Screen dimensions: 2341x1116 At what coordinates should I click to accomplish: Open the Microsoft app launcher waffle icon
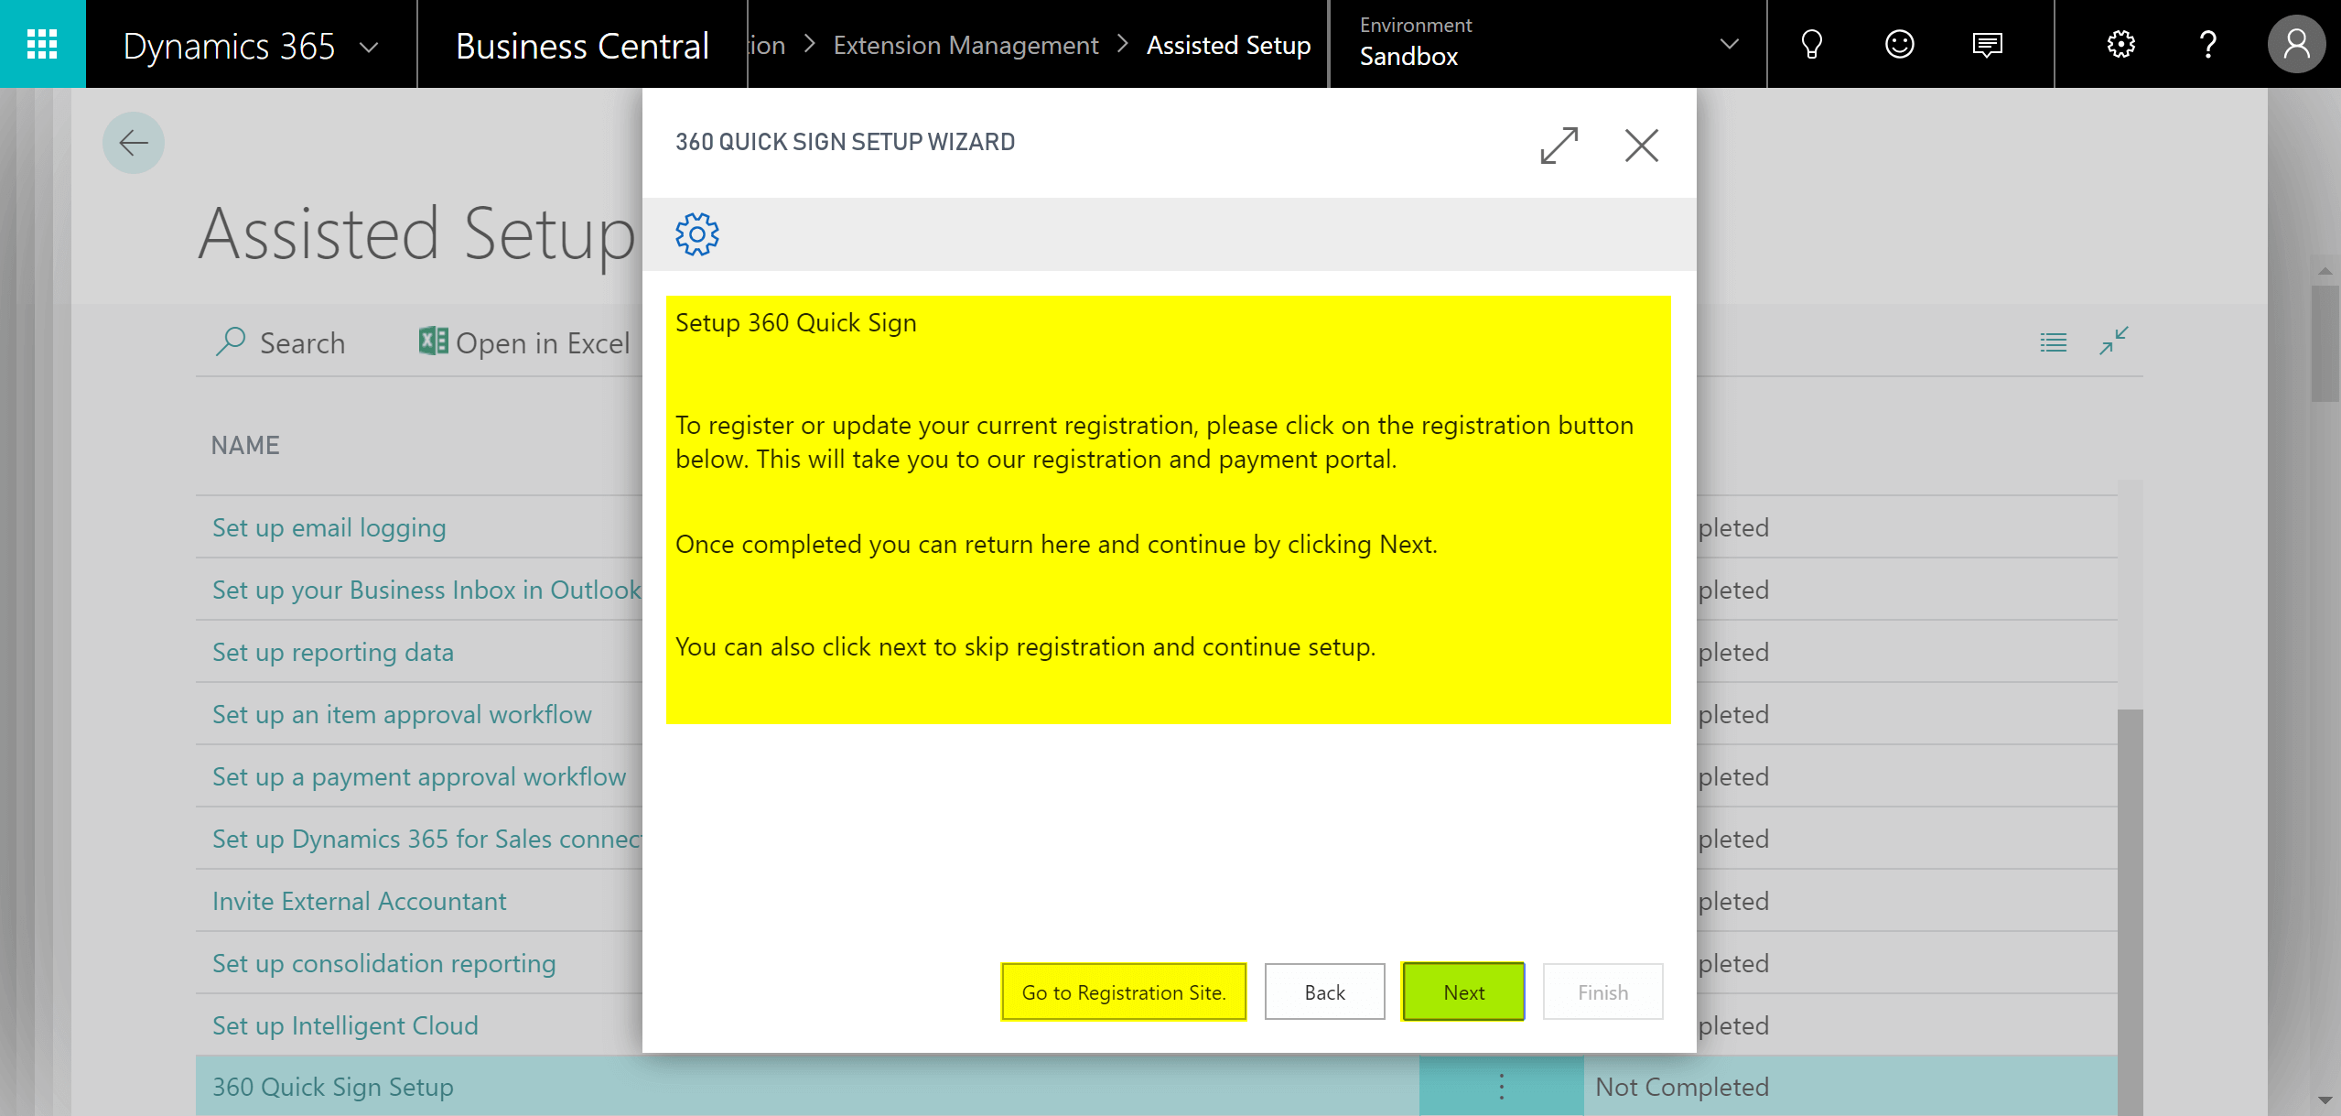point(42,43)
